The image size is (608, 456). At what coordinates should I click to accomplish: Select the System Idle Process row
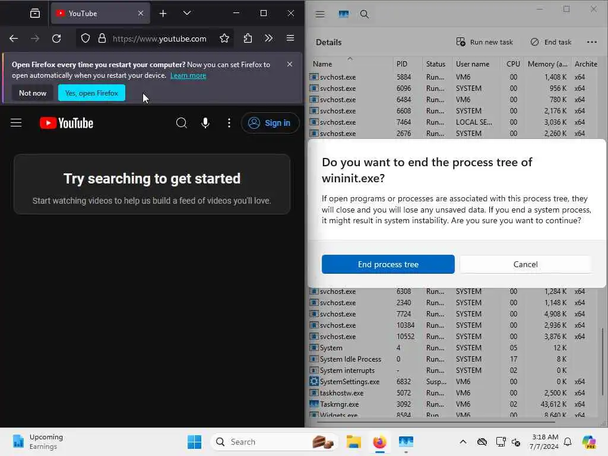[x=454, y=359]
